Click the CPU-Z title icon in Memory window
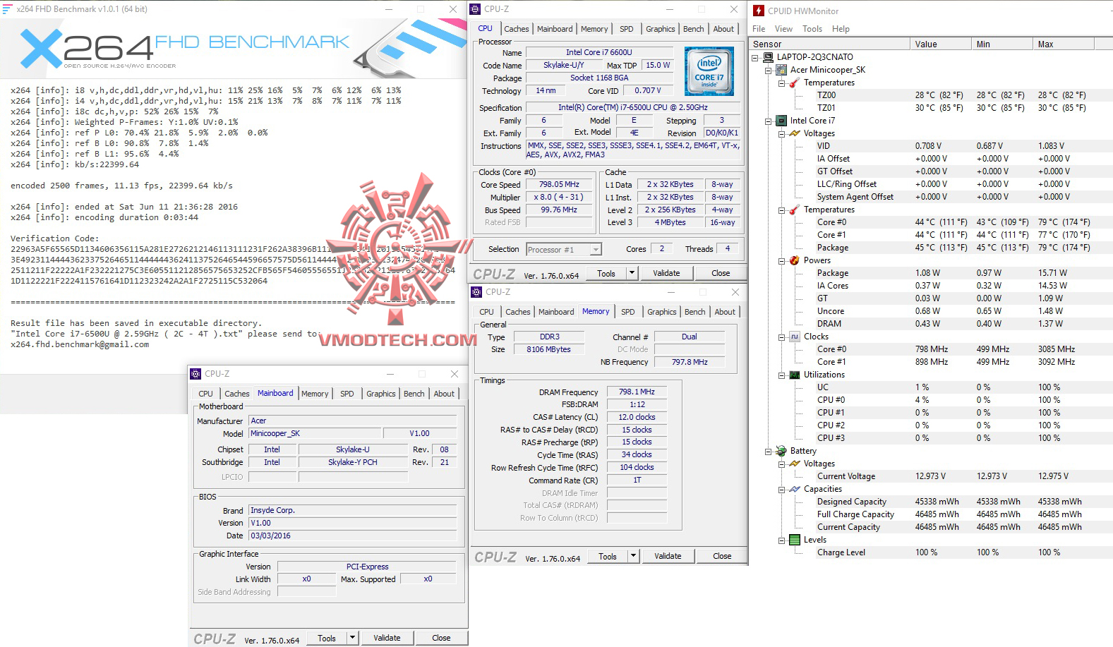This screenshot has height=647, width=1113. (478, 292)
